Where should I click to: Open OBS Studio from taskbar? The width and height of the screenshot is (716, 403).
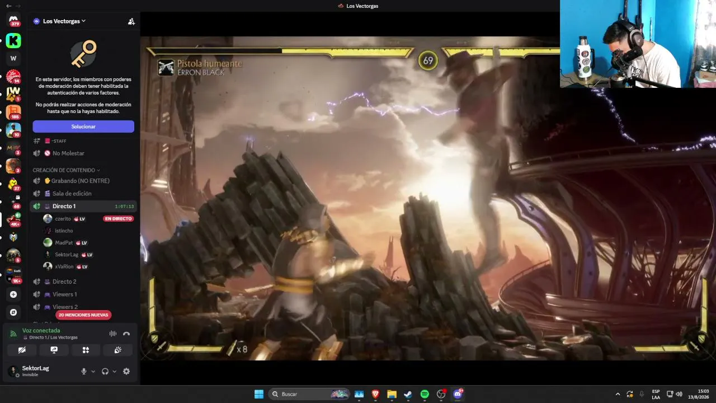click(441, 394)
